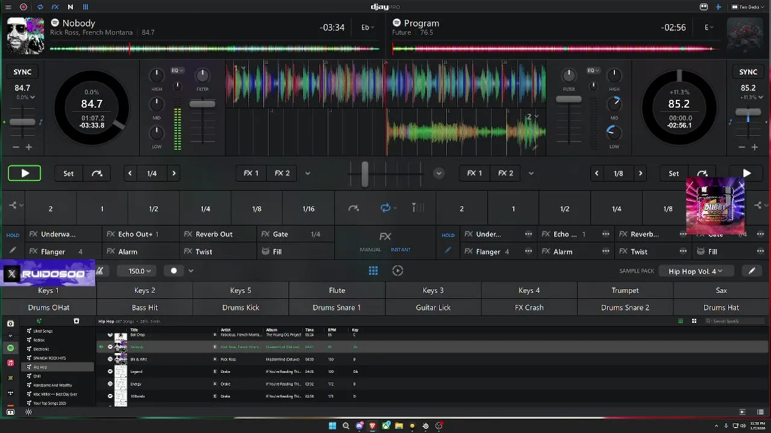Trigger the right deck 2 beat loop pad
The width and height of the screenshot is (771, 433).
pos(461,209)
